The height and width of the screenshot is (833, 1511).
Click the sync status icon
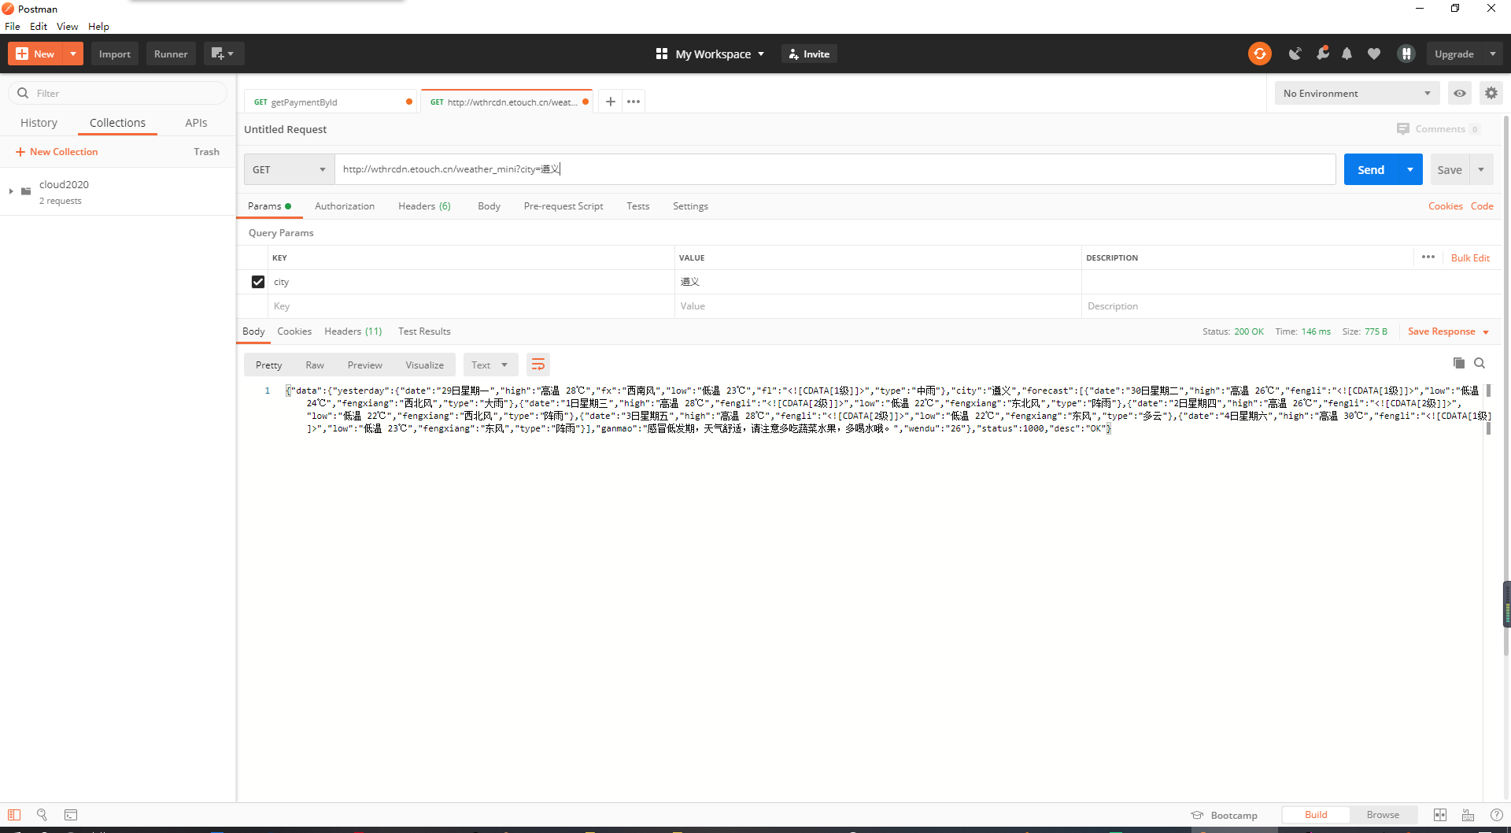1259,54
